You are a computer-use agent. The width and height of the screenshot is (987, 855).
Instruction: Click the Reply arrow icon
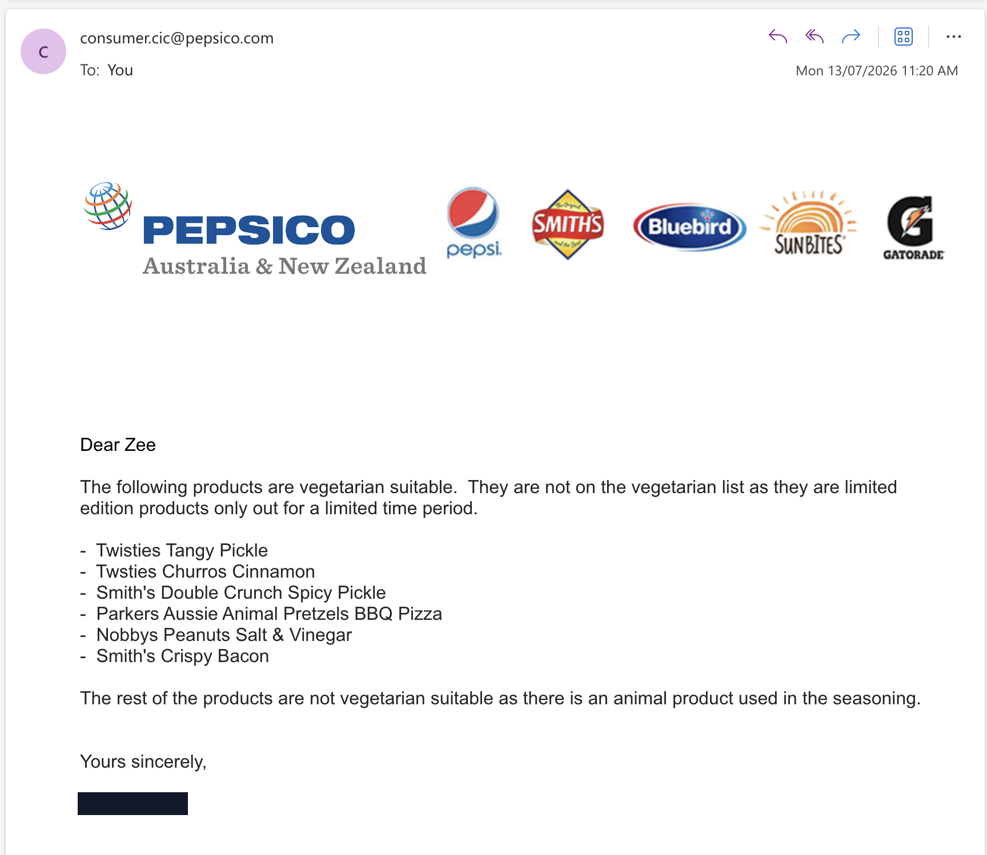coord(778,37)
